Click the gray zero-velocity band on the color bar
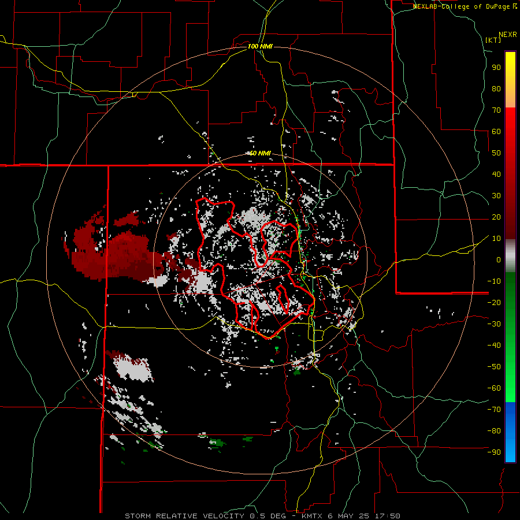520x520 pixels. coord(510,256)
